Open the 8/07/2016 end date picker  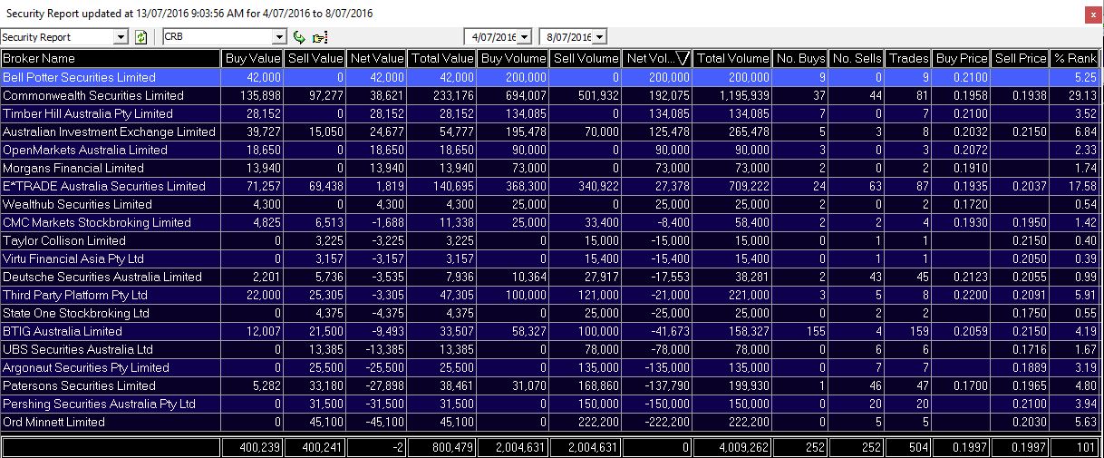point(599,37)
